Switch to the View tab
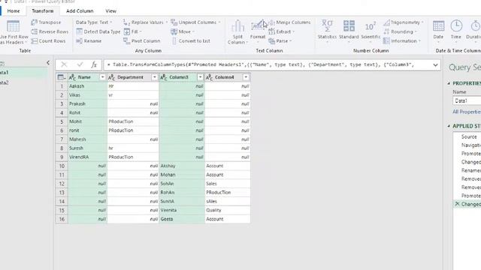481x270 pixels. pyautogui.click(x=110, y=11)
